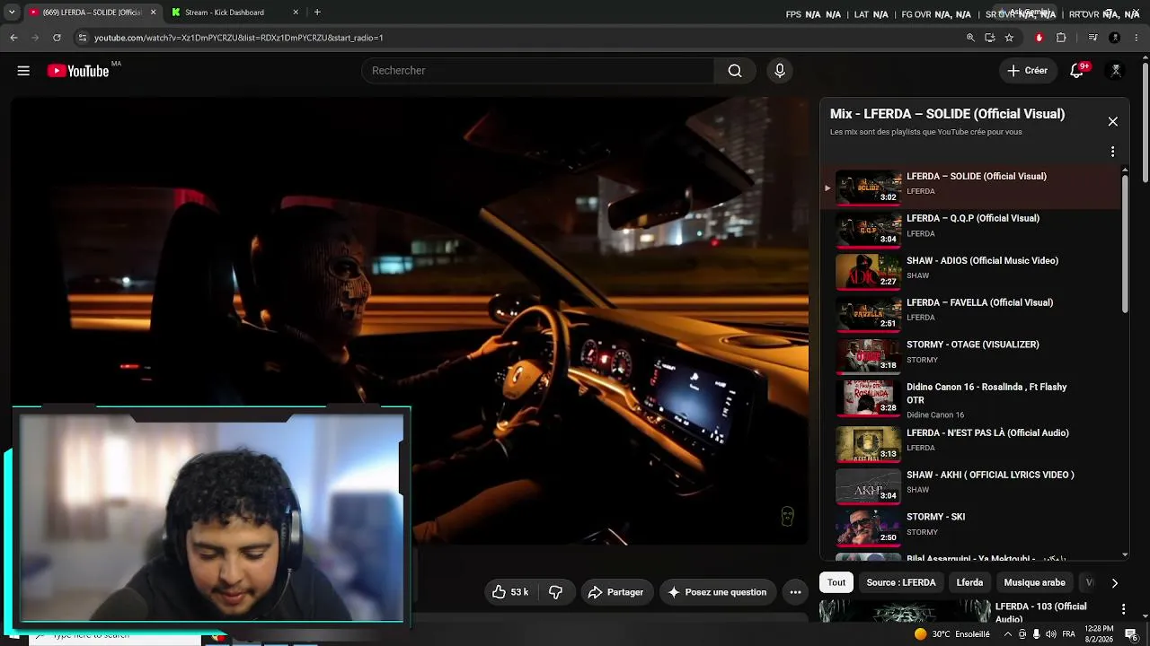Open the Mix playlist options menu
1150x646 pixels.
[1112, 152]
